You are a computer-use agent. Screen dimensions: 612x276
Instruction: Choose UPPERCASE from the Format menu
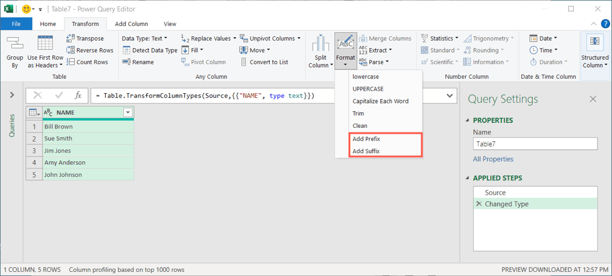378,88
